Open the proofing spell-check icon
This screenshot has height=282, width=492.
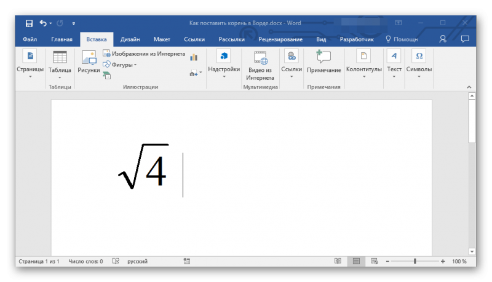click(116, 261)
